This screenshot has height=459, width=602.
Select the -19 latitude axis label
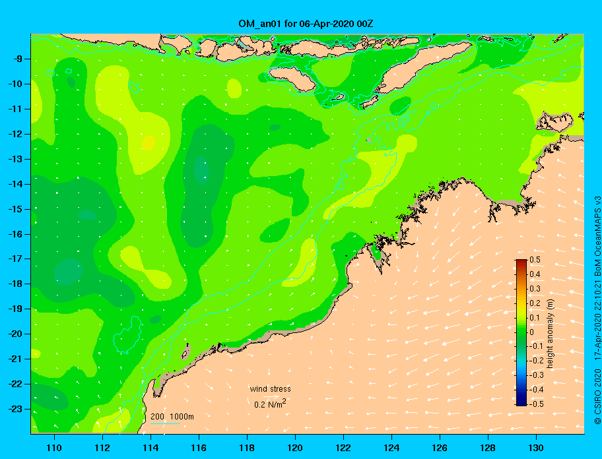pyautogui.click(x=15, y=309)
